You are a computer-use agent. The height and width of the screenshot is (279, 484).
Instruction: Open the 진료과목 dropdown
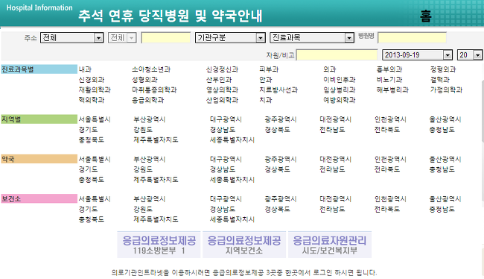(x=312, y=38)
